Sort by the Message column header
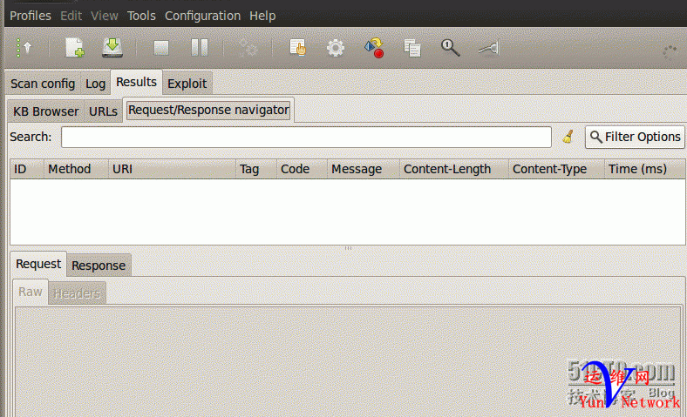687x417 pixels. [364, 169]
